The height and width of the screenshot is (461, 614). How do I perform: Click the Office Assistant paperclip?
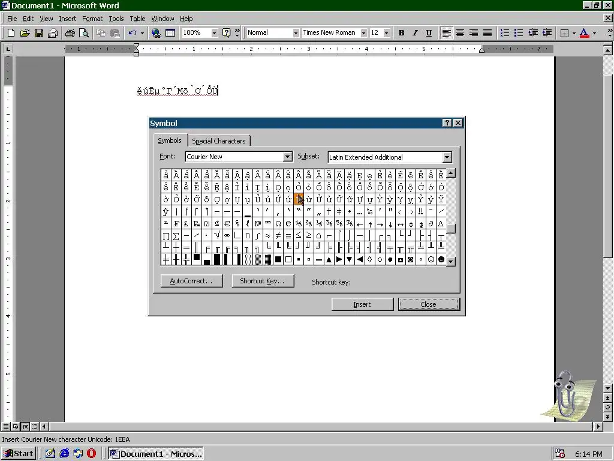pos(567,396)
